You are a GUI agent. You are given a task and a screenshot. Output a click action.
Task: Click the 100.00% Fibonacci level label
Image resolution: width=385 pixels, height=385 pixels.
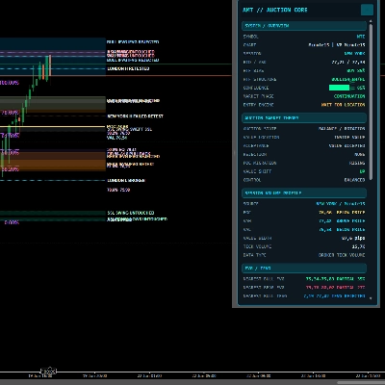[x=10, y=83]
